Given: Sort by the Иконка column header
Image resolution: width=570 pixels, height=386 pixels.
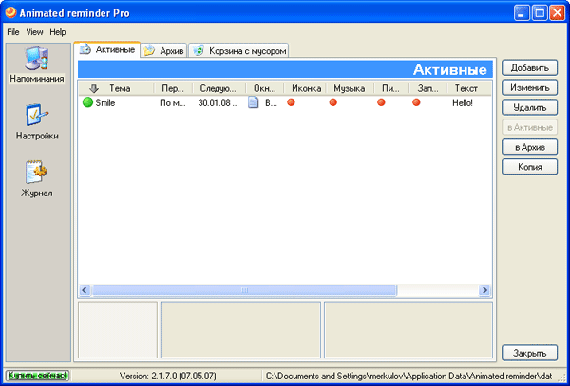Looking at the screenshot, I should [305, 88].
